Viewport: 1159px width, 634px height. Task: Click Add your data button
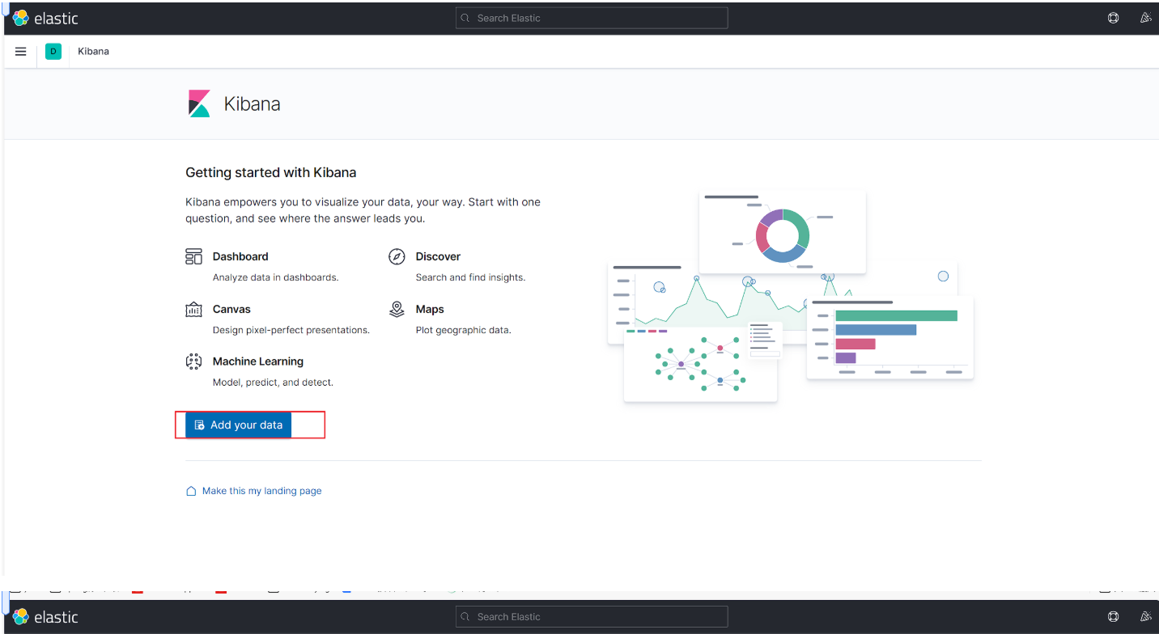tap(238, 425)
